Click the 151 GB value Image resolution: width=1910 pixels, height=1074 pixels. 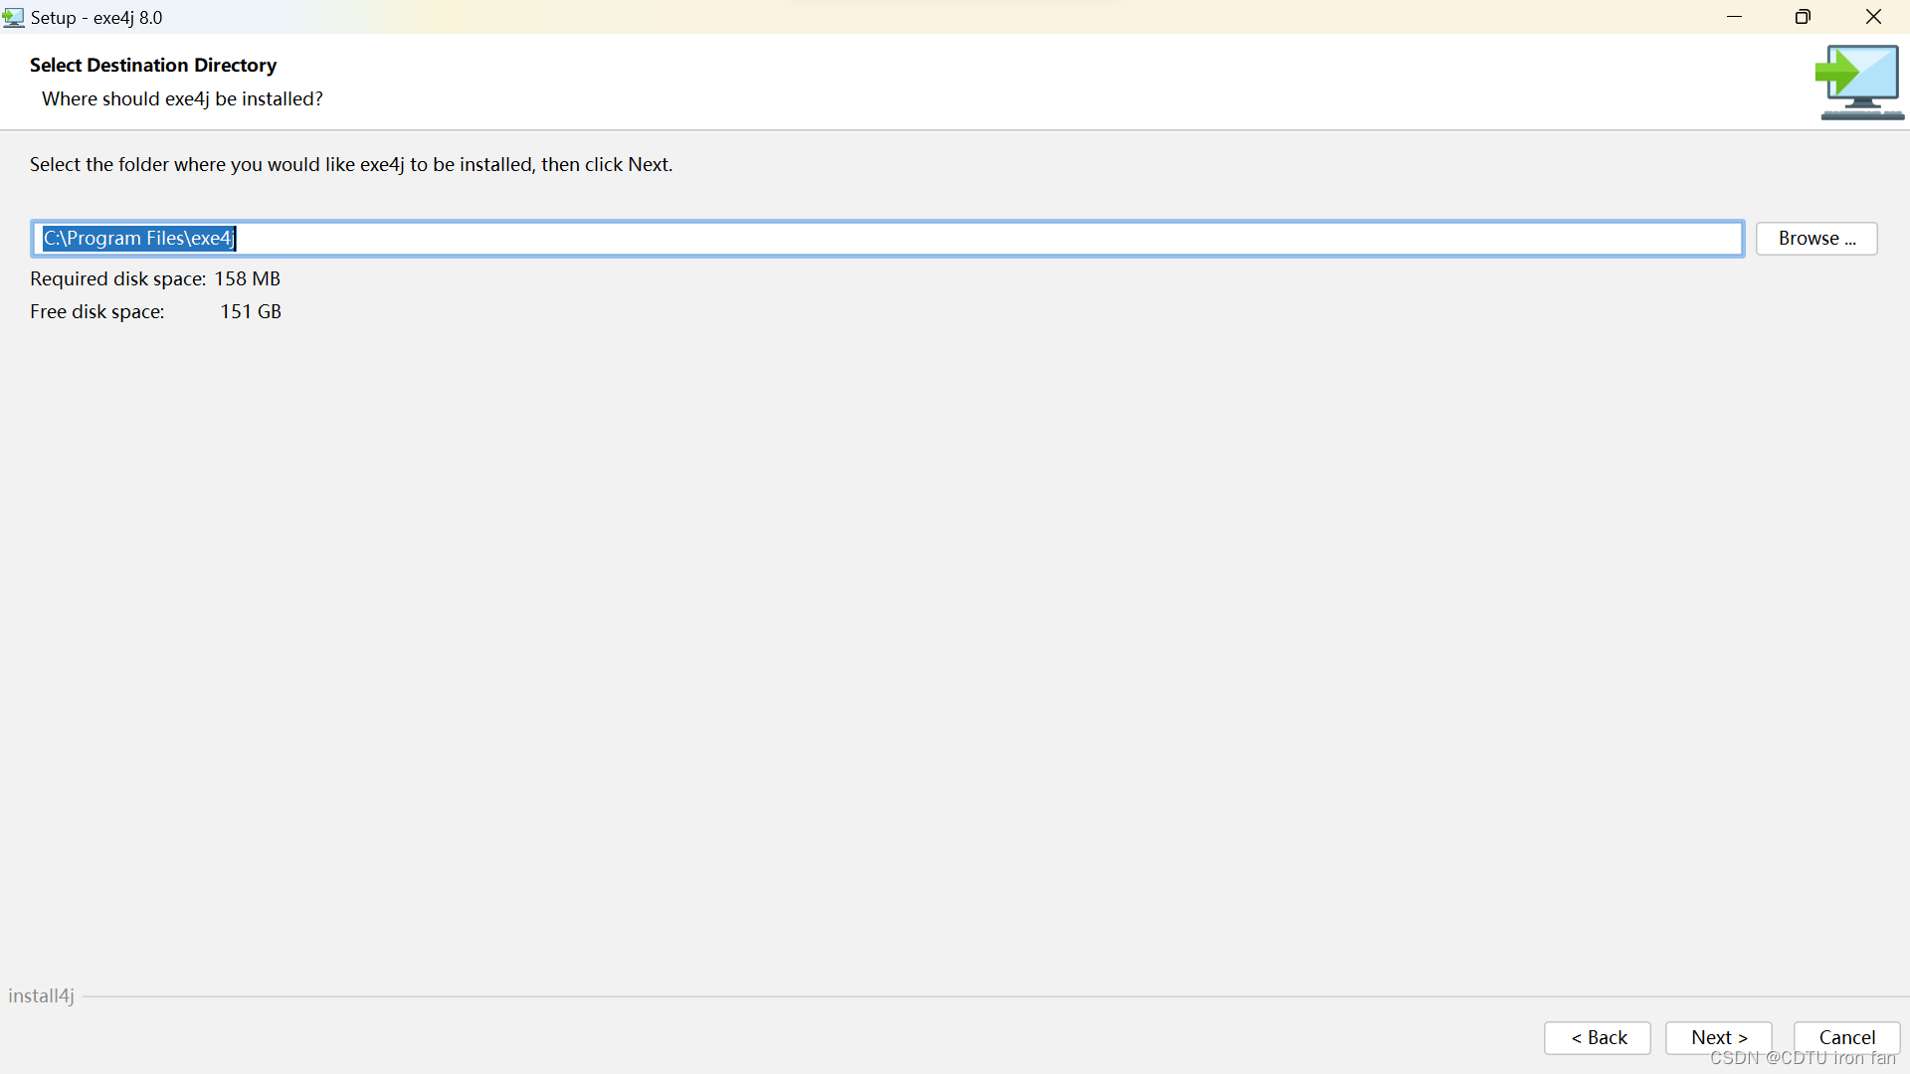[x=251, y=311]
